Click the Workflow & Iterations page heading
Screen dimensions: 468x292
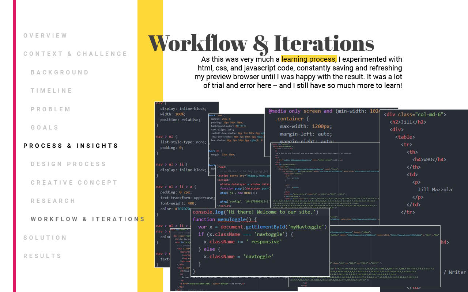[x=261, y=43]
